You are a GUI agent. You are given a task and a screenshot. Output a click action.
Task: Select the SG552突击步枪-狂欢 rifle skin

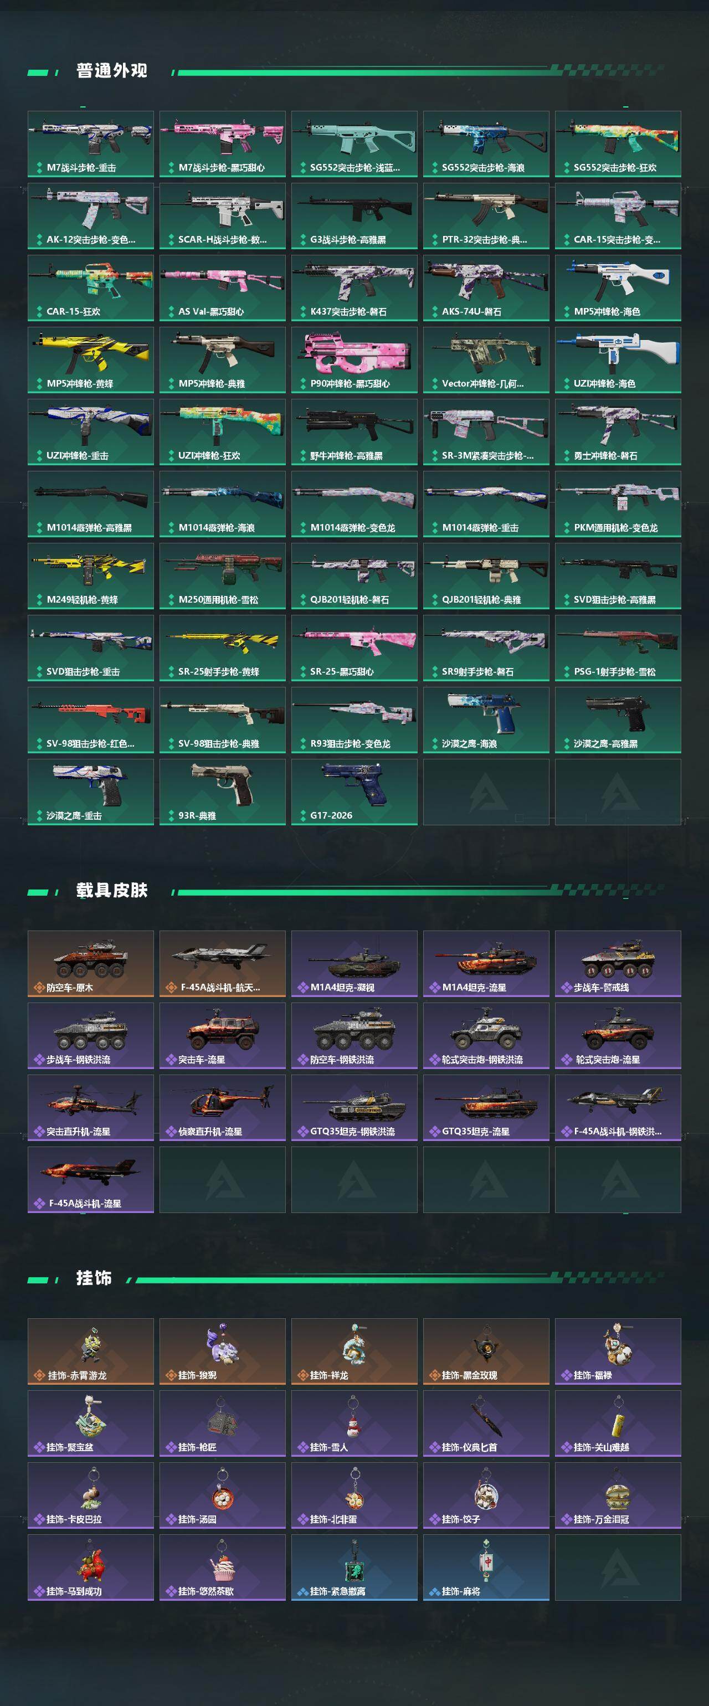pyautogui.click(x=618, y=143)
